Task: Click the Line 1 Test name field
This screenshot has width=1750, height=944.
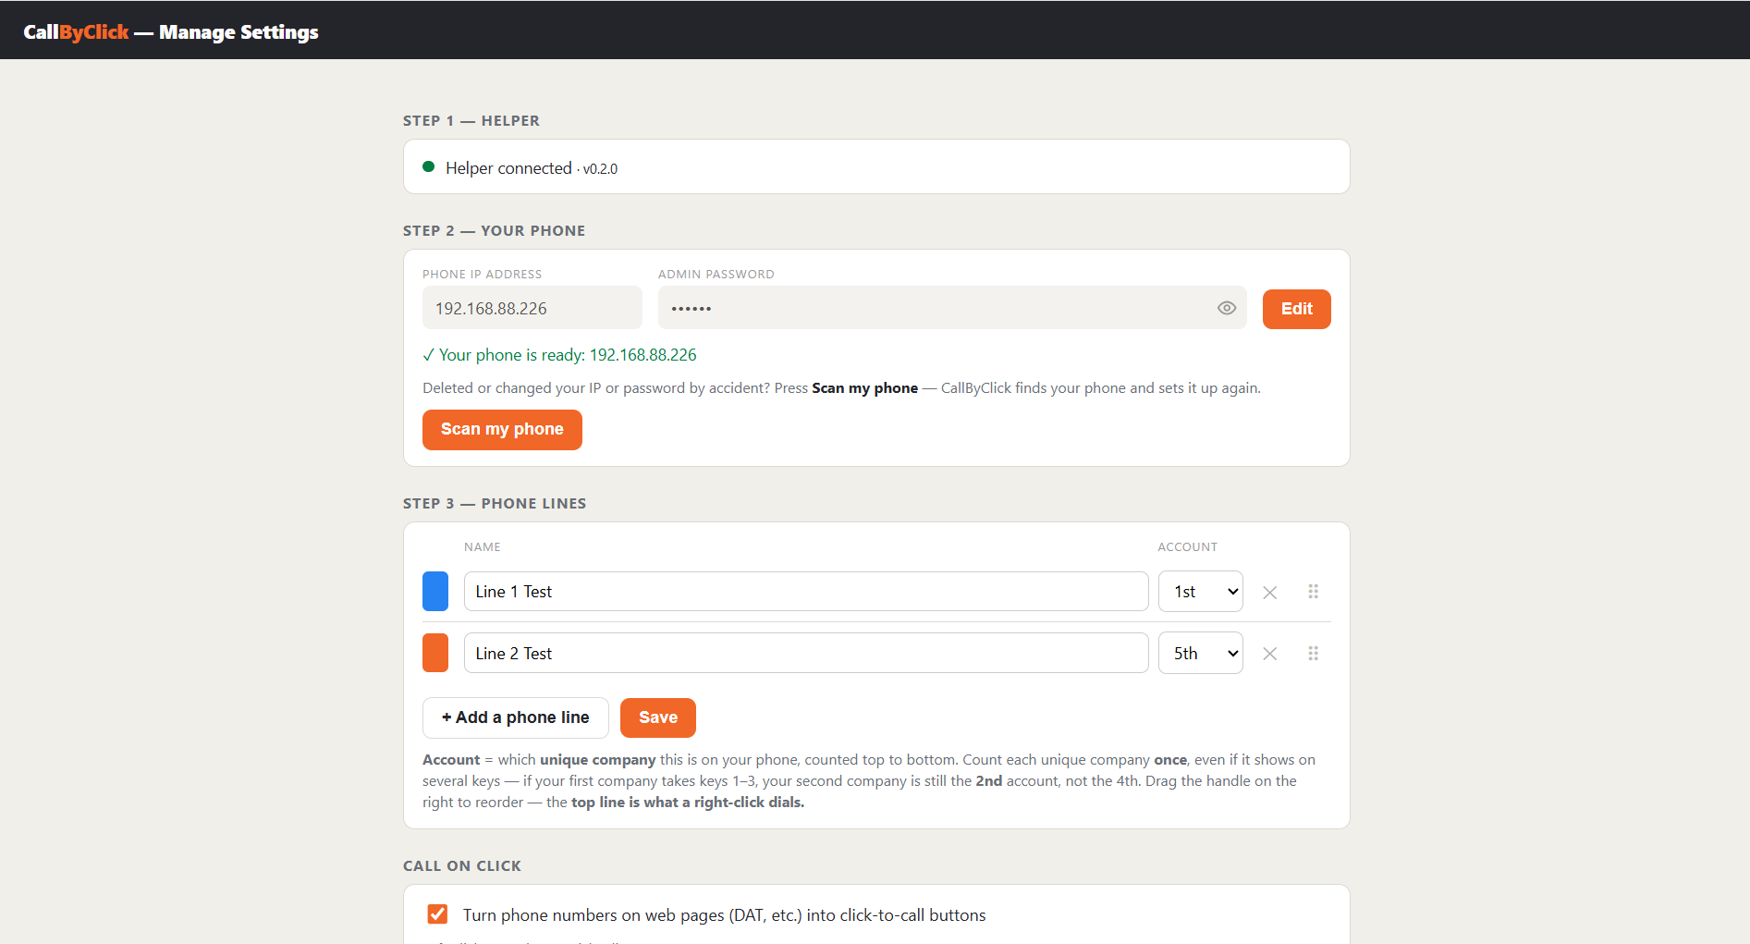Action: pos(806,592)
